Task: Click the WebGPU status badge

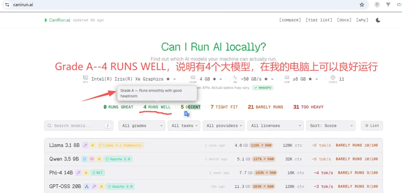Action: tap(263, 88)
